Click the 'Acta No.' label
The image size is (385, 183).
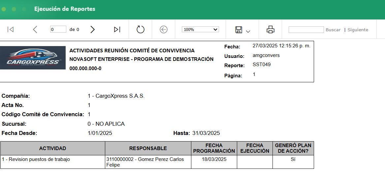(13, 105)
